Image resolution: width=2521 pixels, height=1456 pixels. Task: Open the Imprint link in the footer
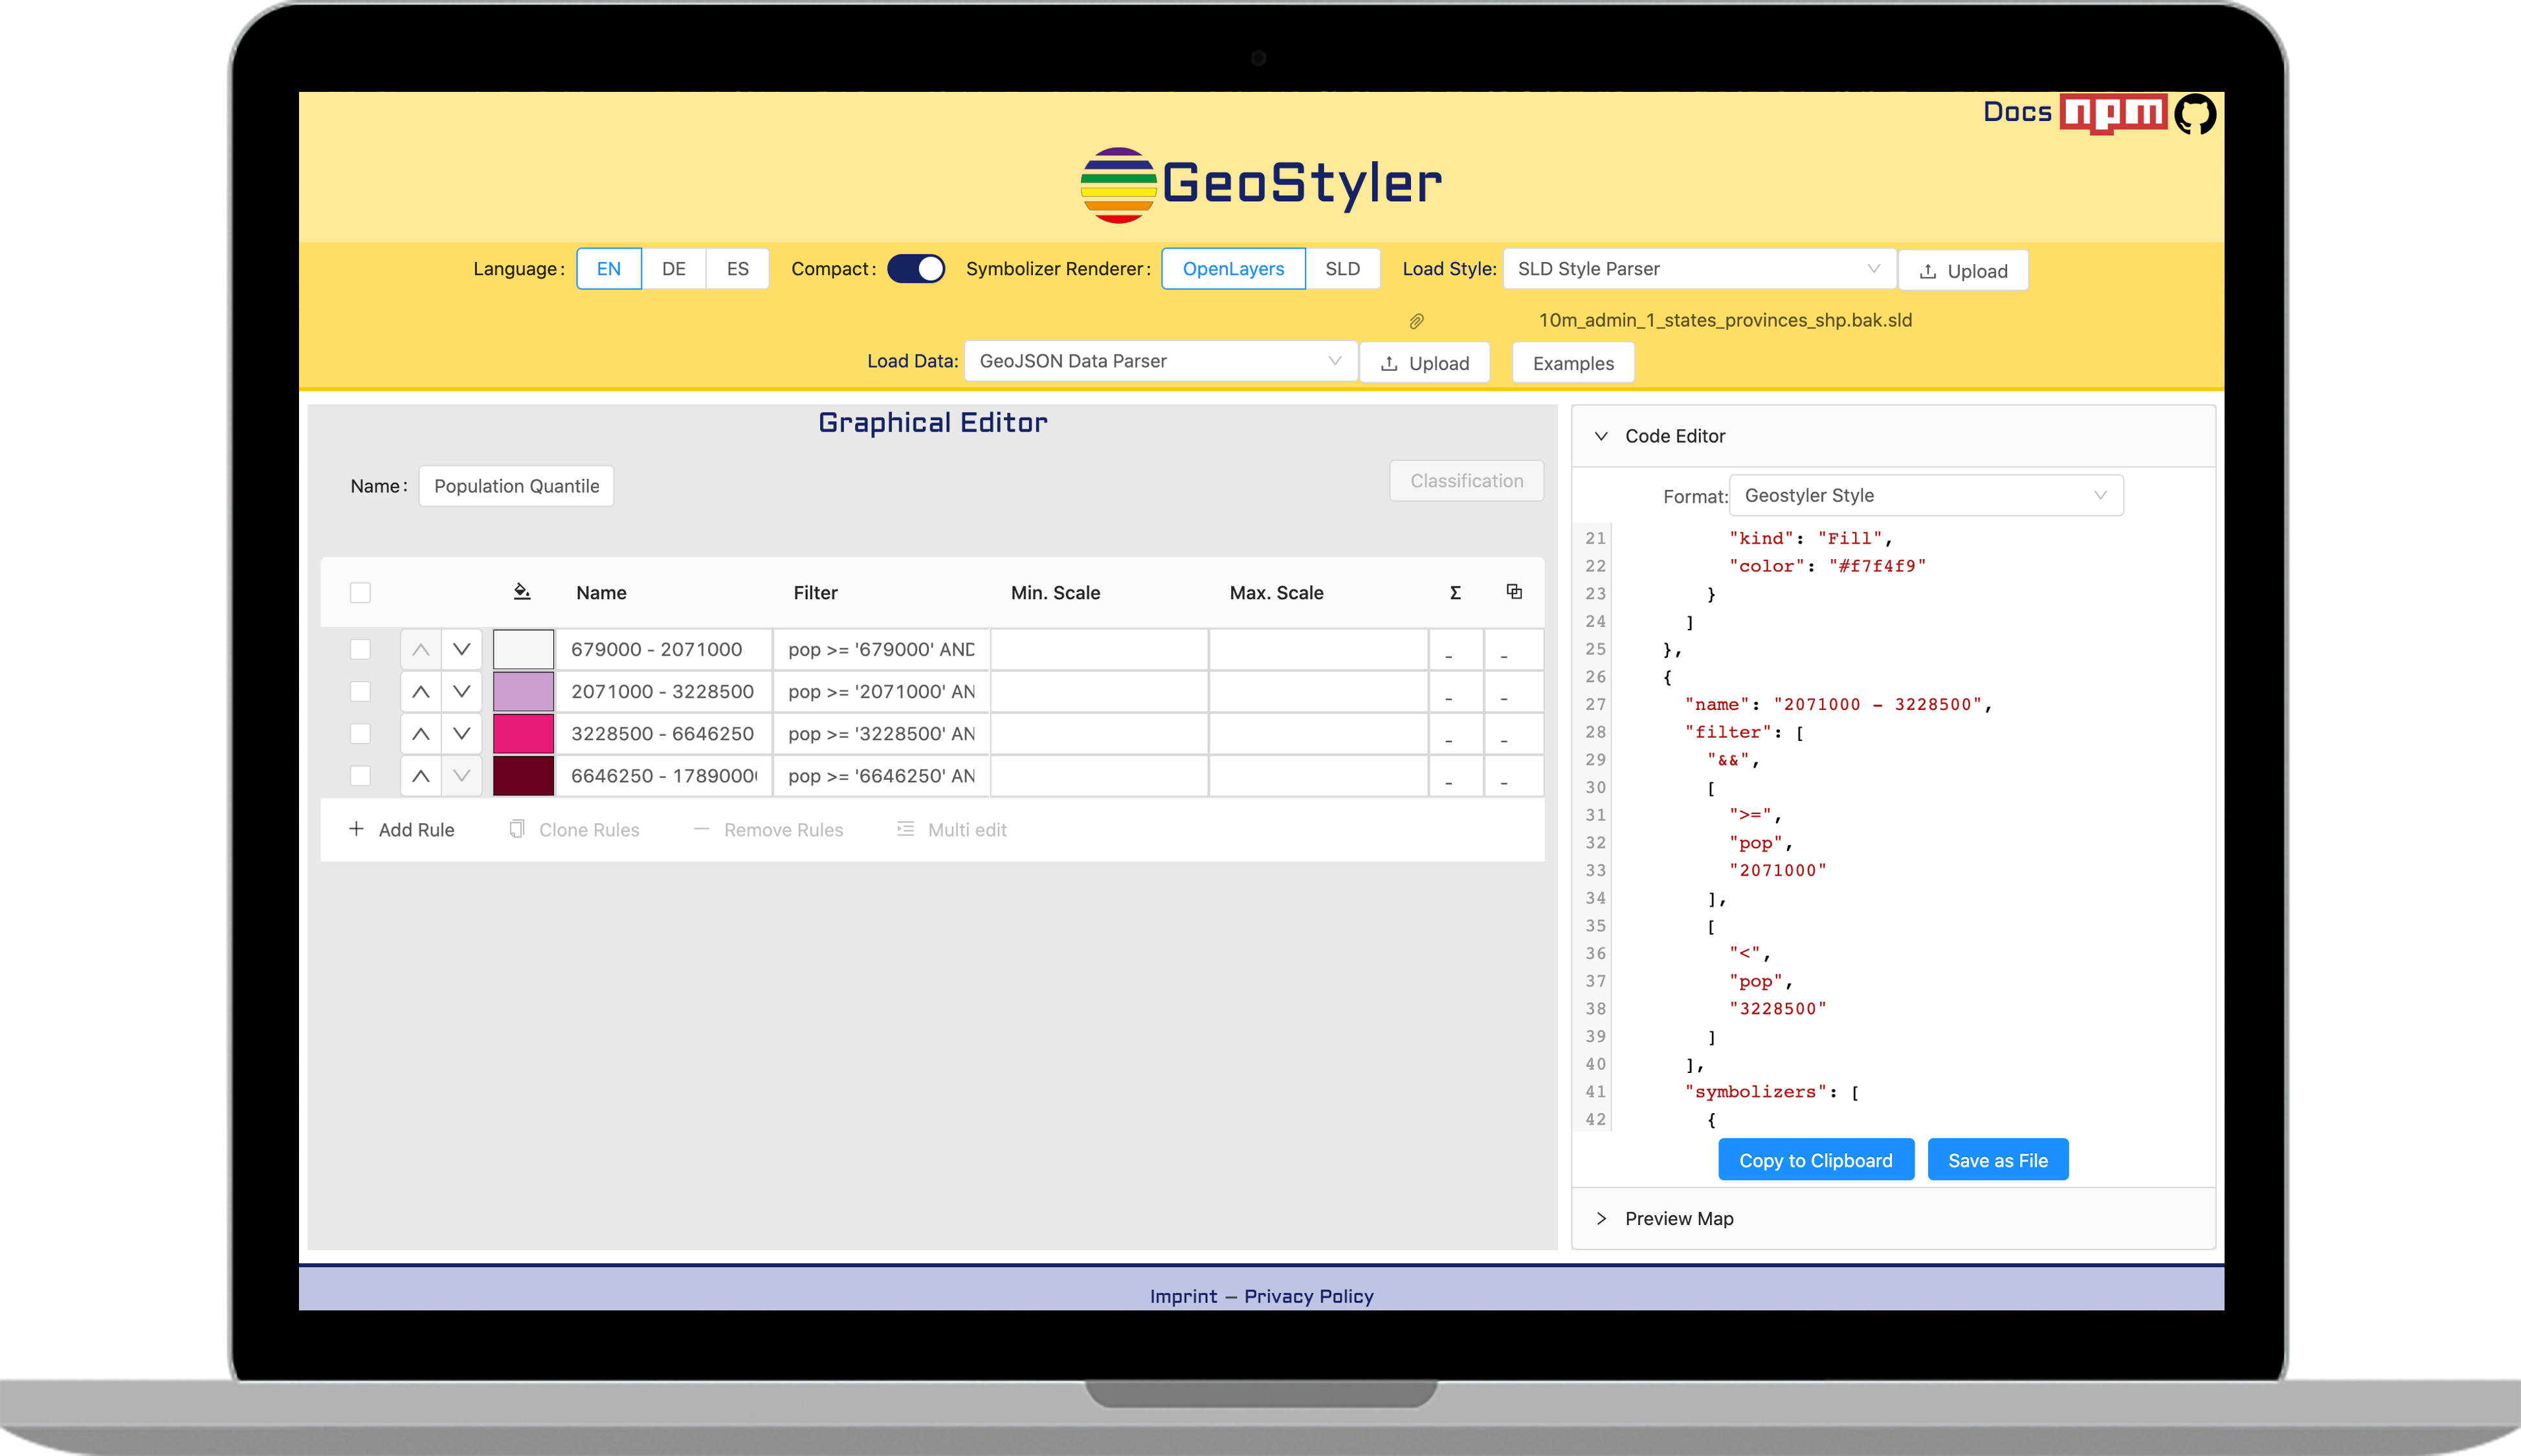[x=1183, y=1296]
